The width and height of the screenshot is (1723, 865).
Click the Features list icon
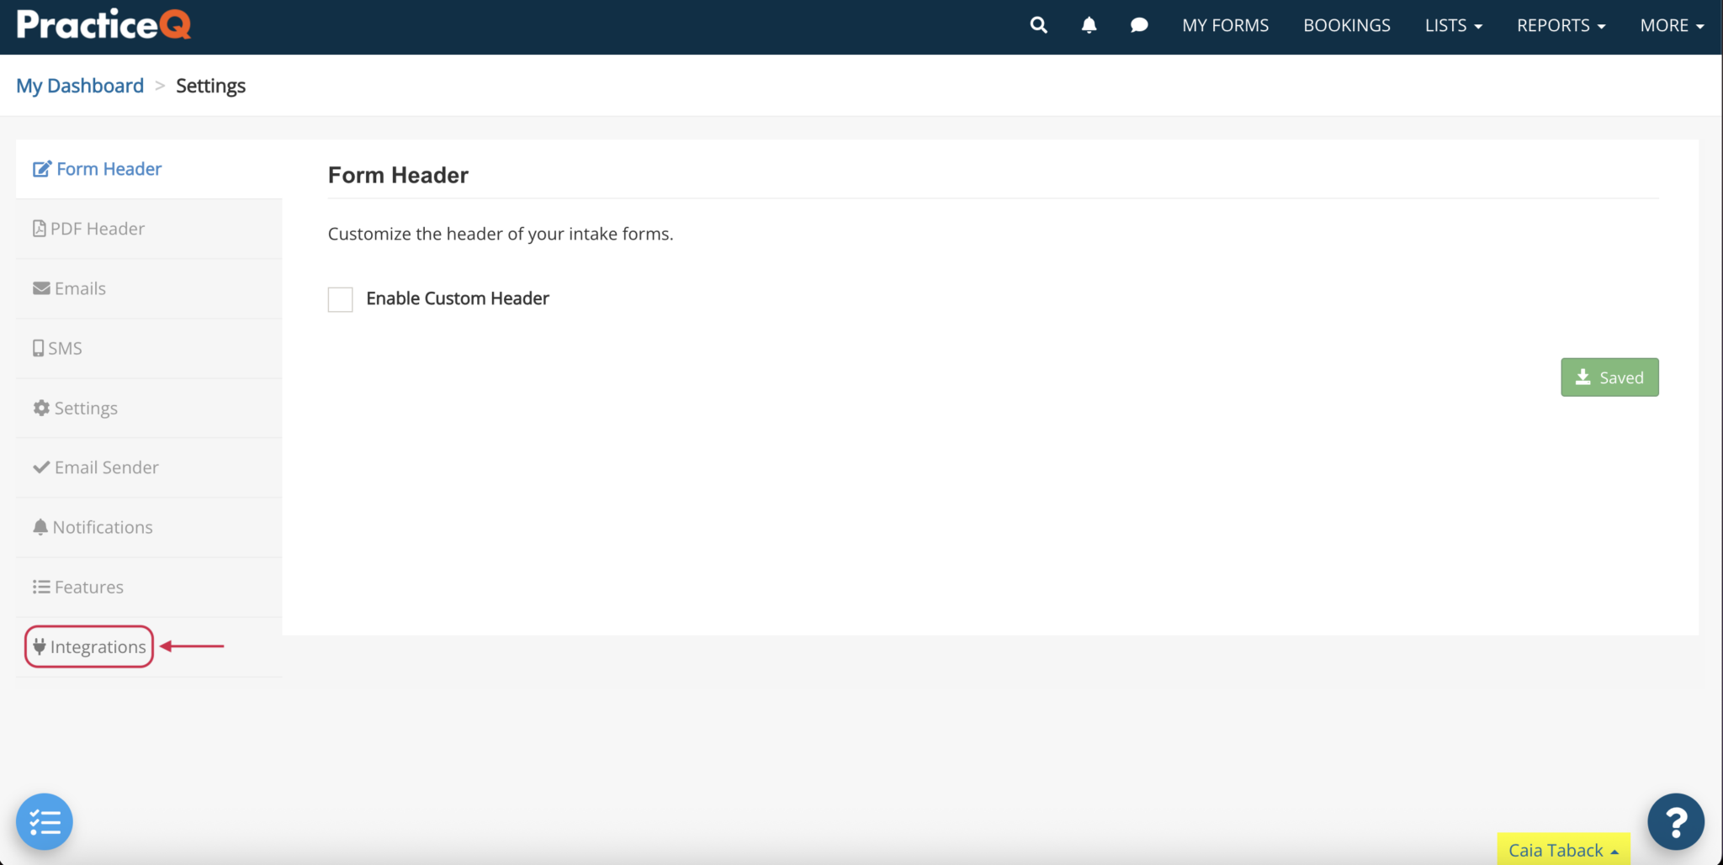point(39,587)
